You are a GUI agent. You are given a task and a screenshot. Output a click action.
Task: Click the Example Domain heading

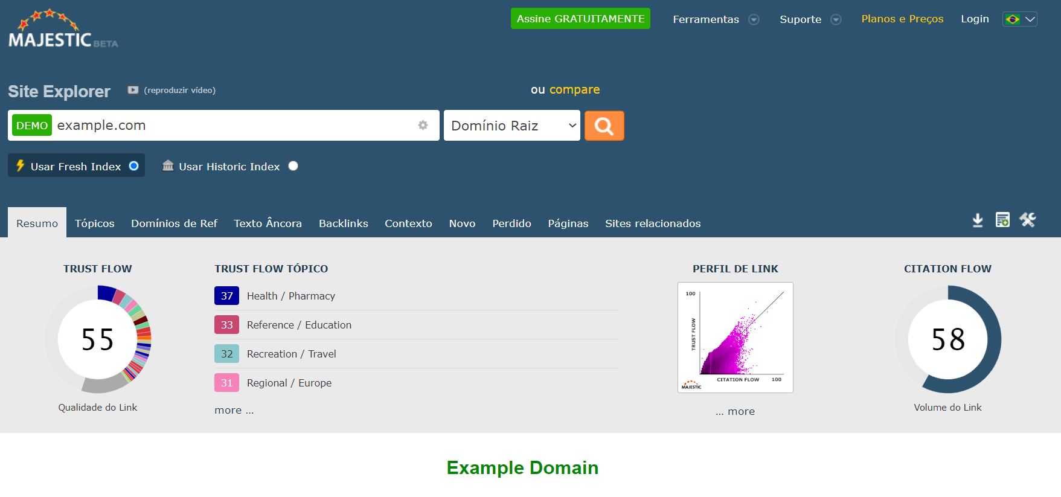click(522, 467)
